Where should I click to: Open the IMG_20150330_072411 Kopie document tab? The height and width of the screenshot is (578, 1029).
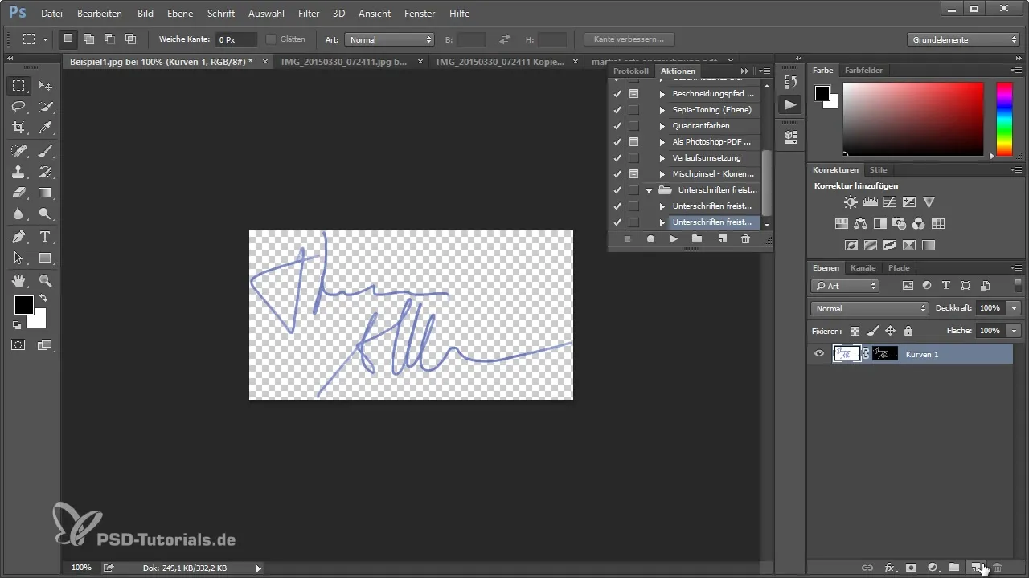500,61
